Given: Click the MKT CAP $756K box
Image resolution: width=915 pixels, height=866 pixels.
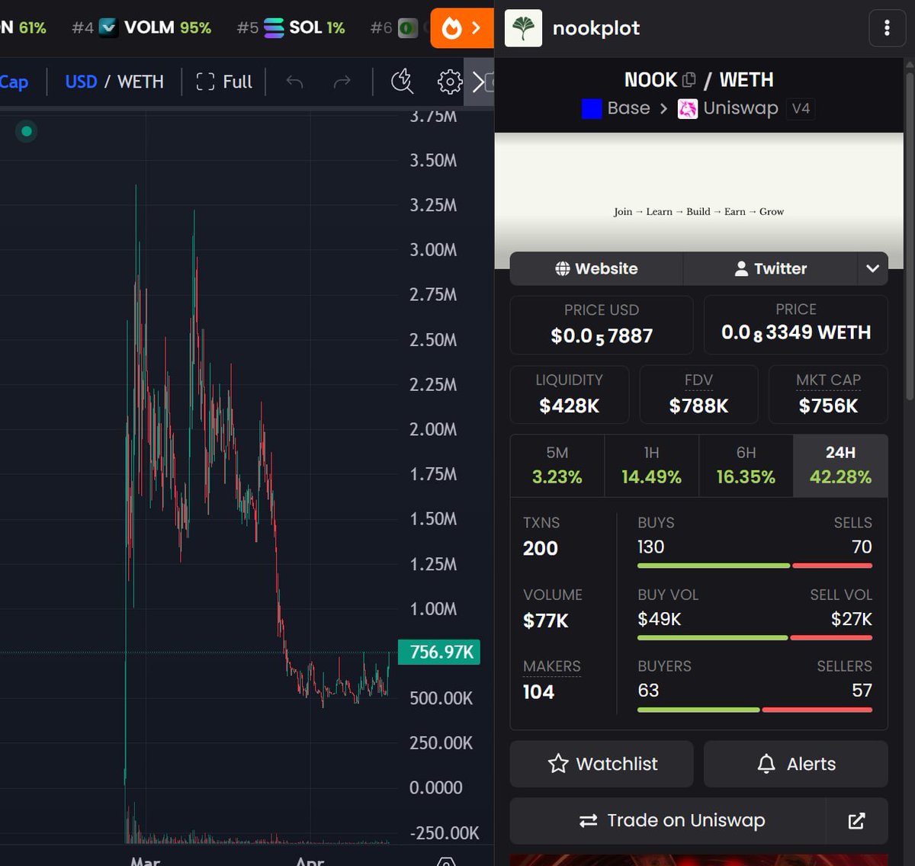Looking at the screenshot, I should click(x=828, y=394).
